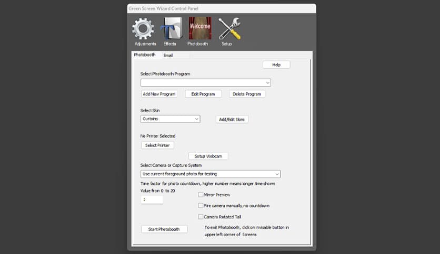The image size is (440, 254).
Task: Select the Photobooth tab
Action: 144,55
